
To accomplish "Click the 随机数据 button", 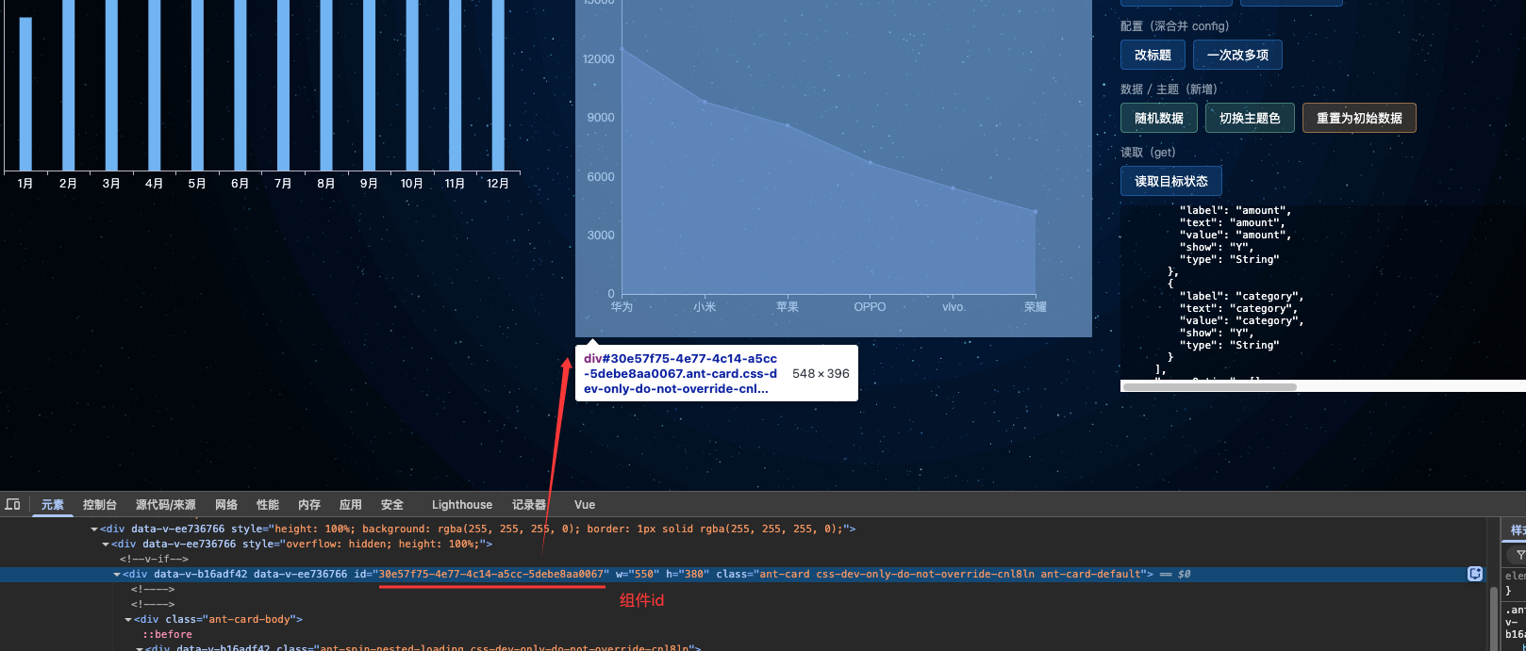I will 1159,118.
